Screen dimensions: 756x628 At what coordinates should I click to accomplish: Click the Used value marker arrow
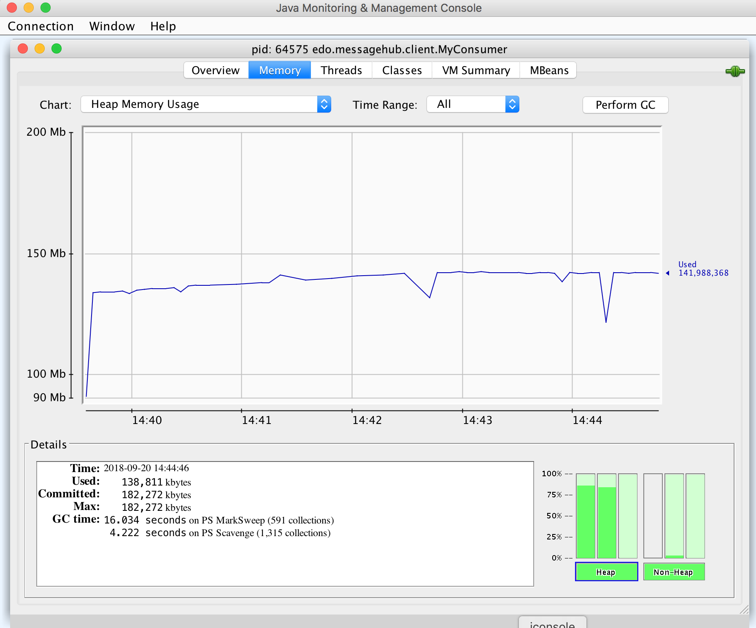(668, 273)
